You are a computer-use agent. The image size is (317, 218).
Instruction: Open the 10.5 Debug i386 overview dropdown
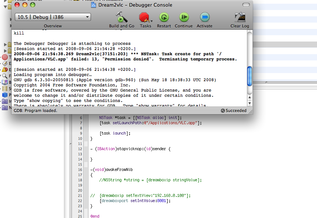(53, 17)
